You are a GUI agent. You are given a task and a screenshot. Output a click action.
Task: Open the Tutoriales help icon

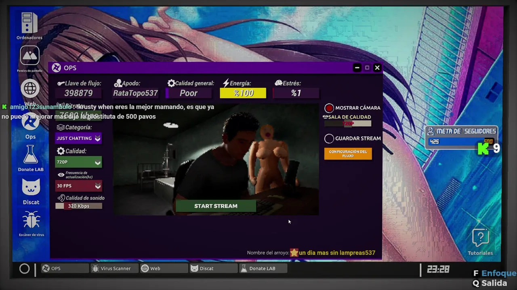point(480,238)
